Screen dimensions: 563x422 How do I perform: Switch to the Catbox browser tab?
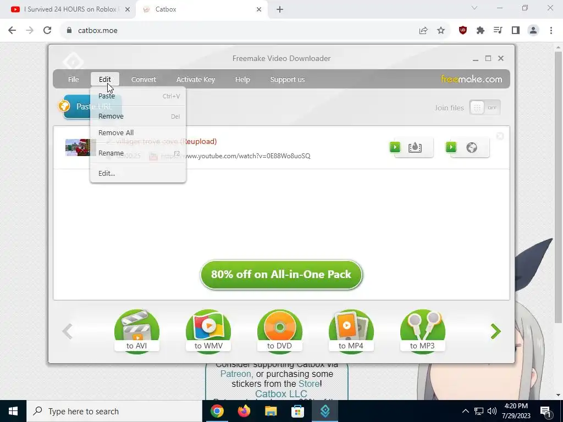pyautogui.click(x=201, y=9)
